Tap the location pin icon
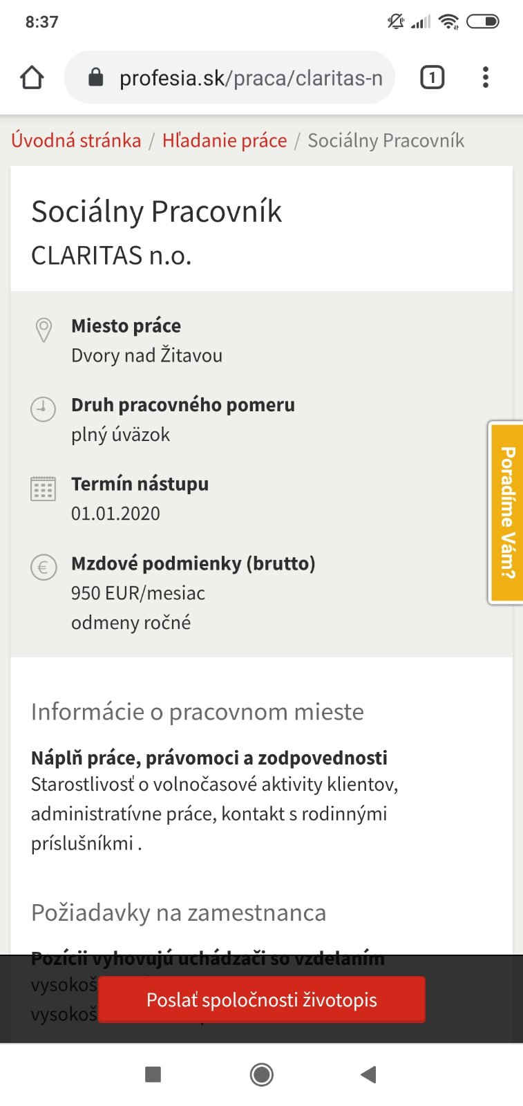 point(44,330)
